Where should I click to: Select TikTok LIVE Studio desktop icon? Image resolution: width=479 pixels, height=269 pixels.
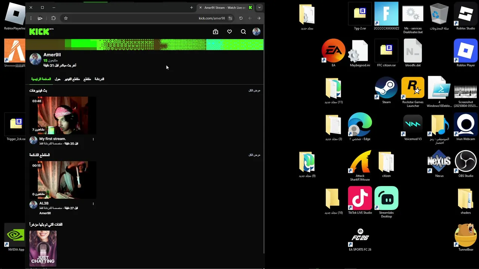(360, 201)
